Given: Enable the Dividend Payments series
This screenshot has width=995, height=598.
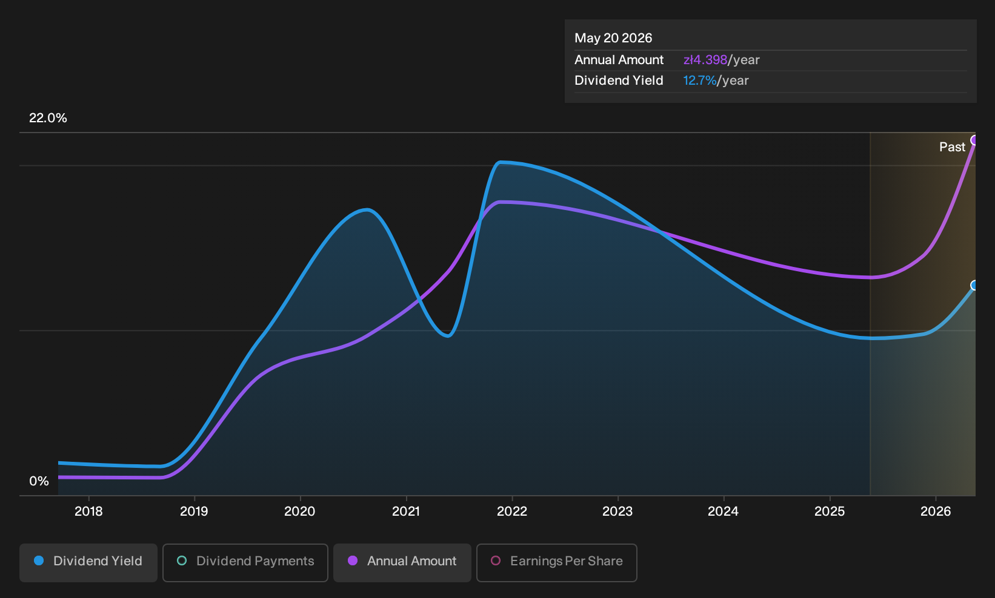Looking at the screenshot, I should 245,562.
